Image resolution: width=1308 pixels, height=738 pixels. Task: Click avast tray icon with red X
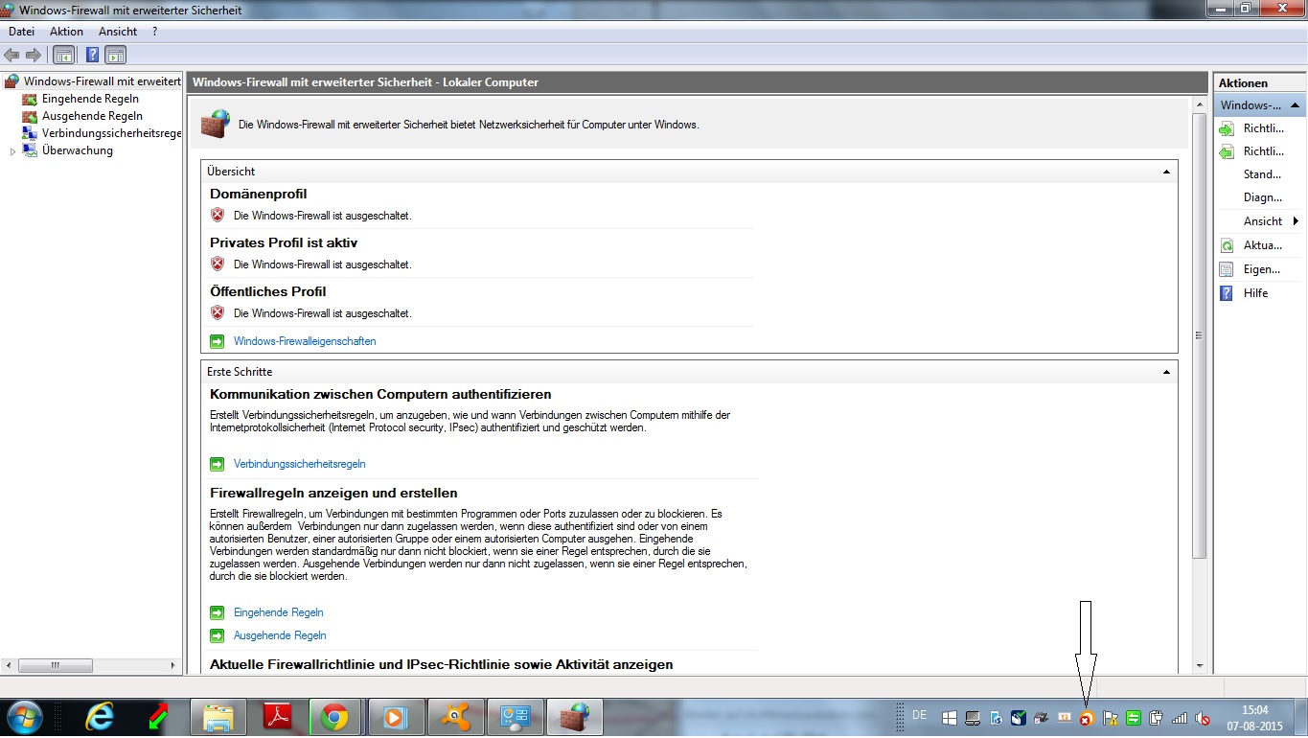(1087, 718)
